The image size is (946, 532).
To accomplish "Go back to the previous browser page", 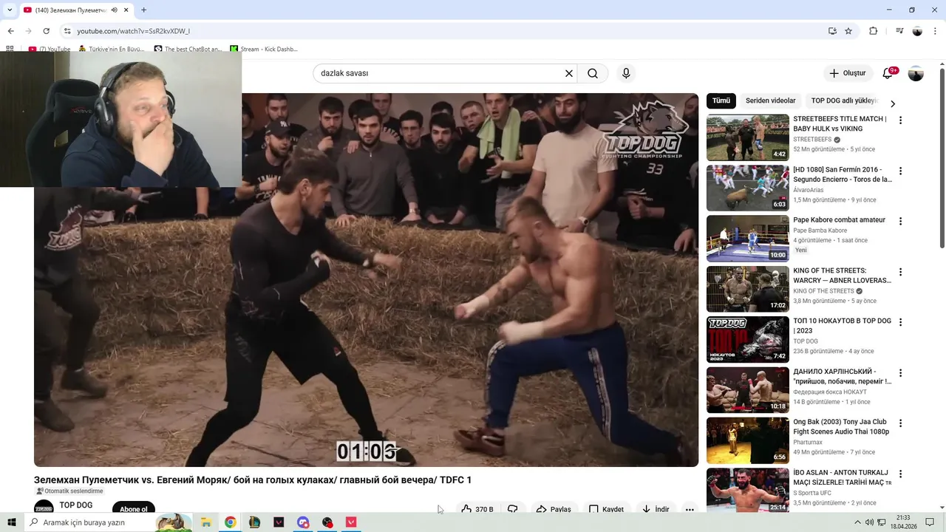I will (10, 31).
